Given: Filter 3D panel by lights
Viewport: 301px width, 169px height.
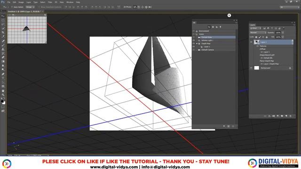Looking at the screenshot, I should pos(221,27).
